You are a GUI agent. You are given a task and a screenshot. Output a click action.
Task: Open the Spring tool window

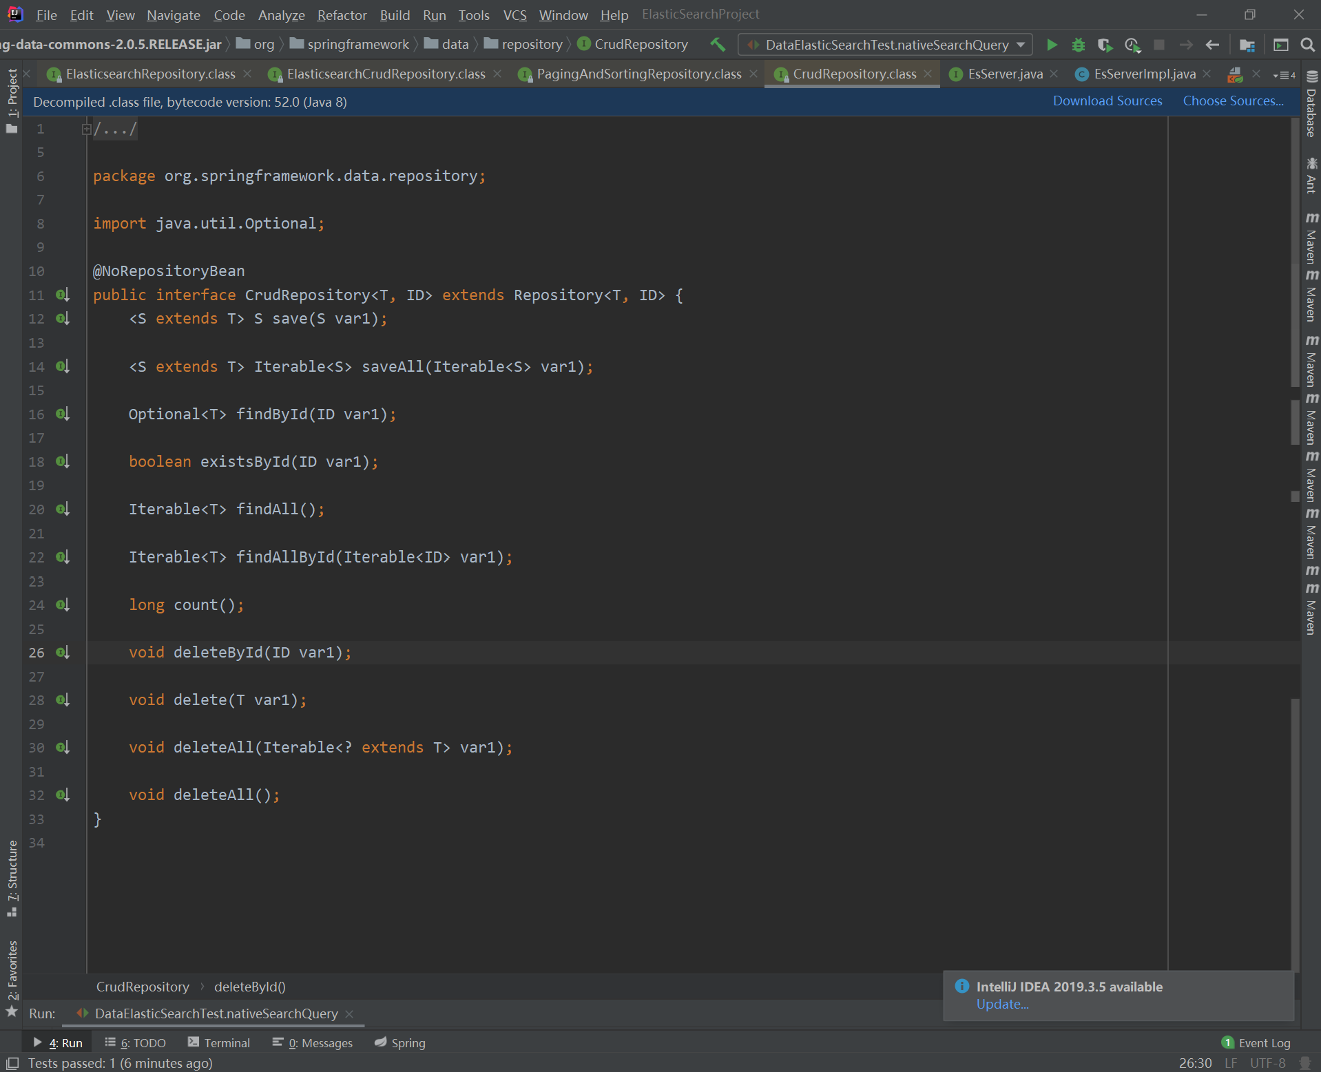(399, 1042)
